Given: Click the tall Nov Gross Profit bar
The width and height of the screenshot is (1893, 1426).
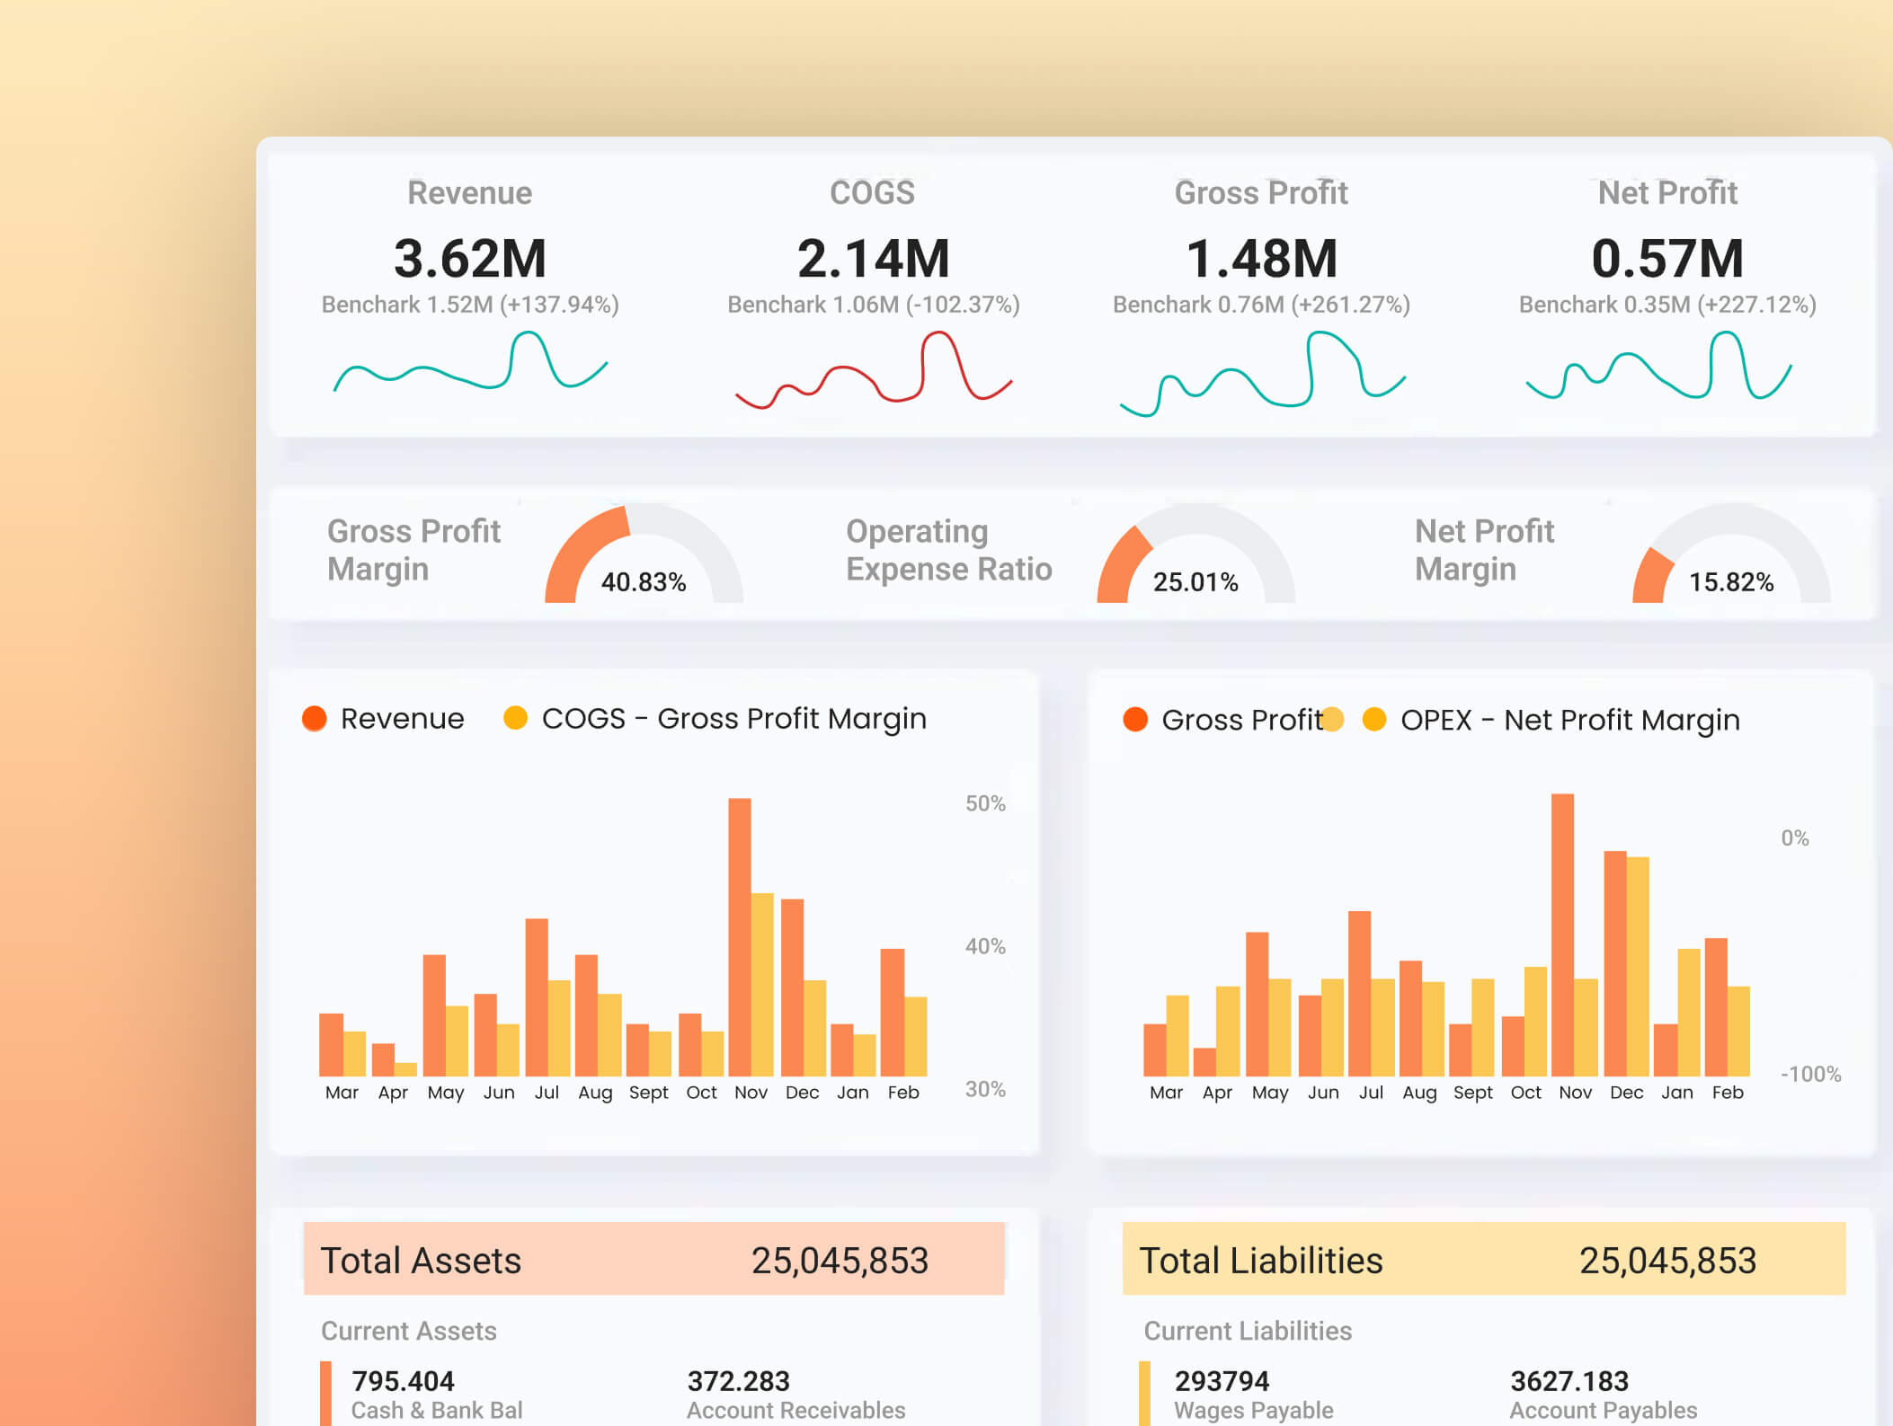Looking at the screenshot, I should click(x=1563, y=934).
